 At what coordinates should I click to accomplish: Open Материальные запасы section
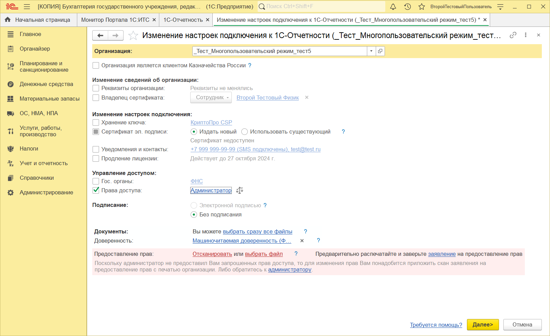click(x=44, y=99)
